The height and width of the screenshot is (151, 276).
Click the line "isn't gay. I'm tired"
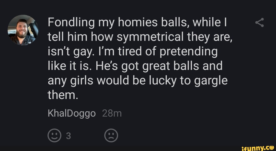point(133,52)
